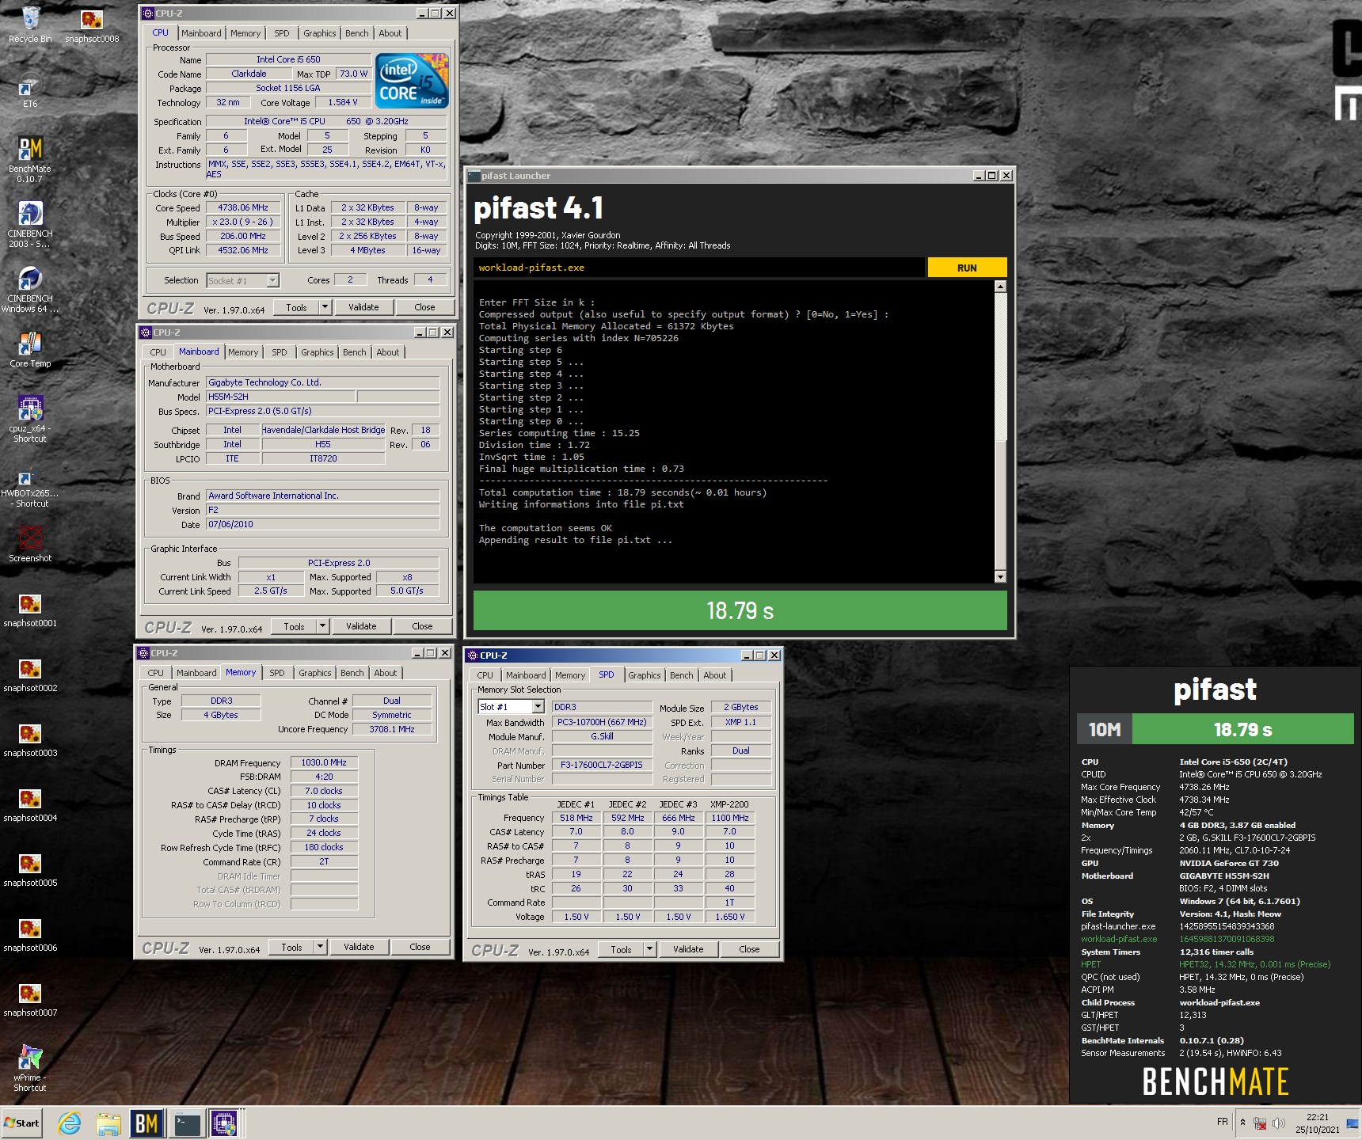The image size is (1362, 1140).
Task: Open Tools dropdown arrow in SPD window
Action: coord(649,949)
